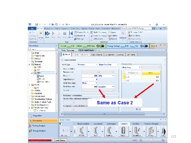Viewport: 191px width, 143px height.
Task: Toggle the economics Capital/Utilities switch
Action: tap(102, 46)
